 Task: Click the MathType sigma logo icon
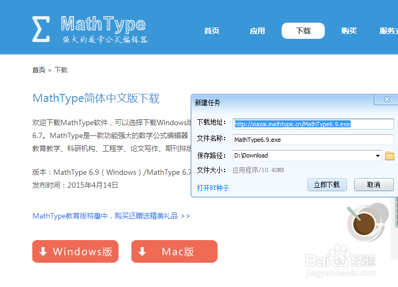click(x=41, y=29)
